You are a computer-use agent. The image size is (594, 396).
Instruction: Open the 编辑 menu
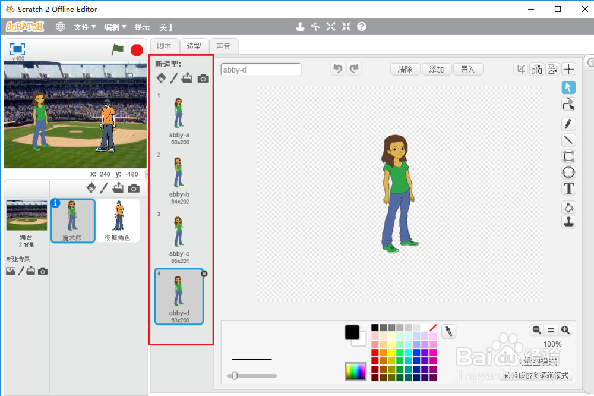tap(115, 27)
